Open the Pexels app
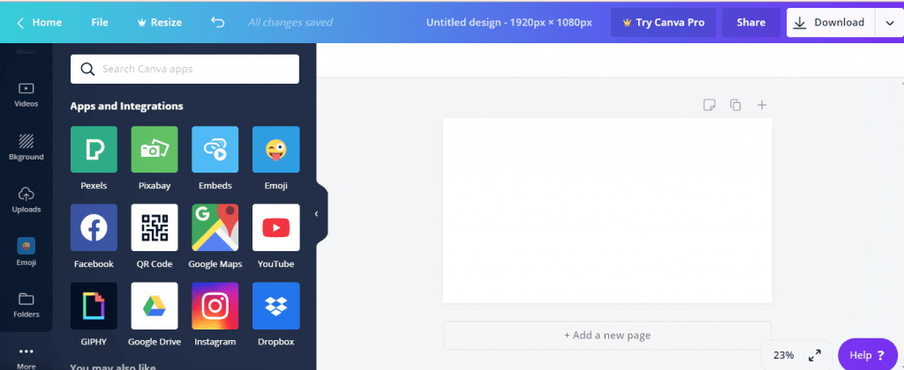 tap(94, 150)
